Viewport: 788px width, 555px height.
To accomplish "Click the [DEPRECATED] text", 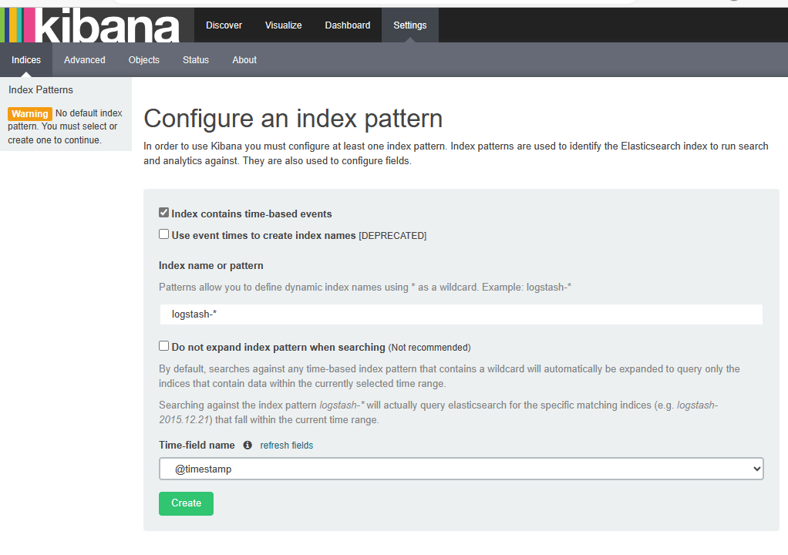I will 392,236.
